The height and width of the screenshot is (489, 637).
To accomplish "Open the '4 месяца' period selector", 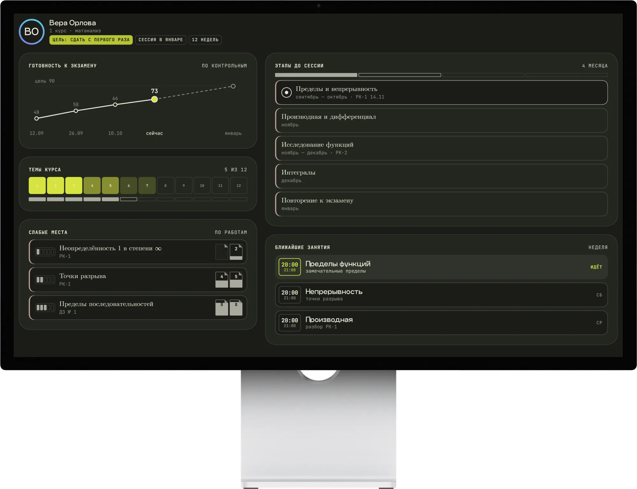I will 595,66.
